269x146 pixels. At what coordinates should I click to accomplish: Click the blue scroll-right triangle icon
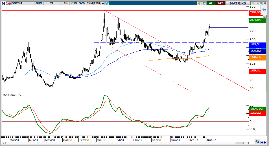coord(265,142)
